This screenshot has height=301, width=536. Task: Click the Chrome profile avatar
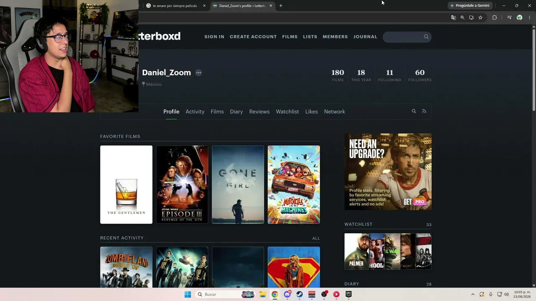[520, 18]
